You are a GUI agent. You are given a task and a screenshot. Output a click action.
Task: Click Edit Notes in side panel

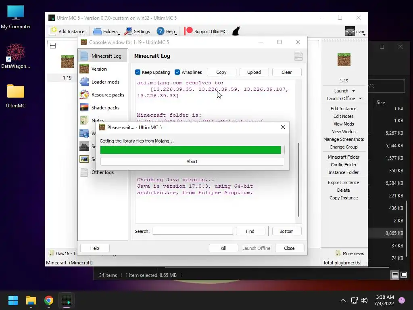(x=344, y=116)
